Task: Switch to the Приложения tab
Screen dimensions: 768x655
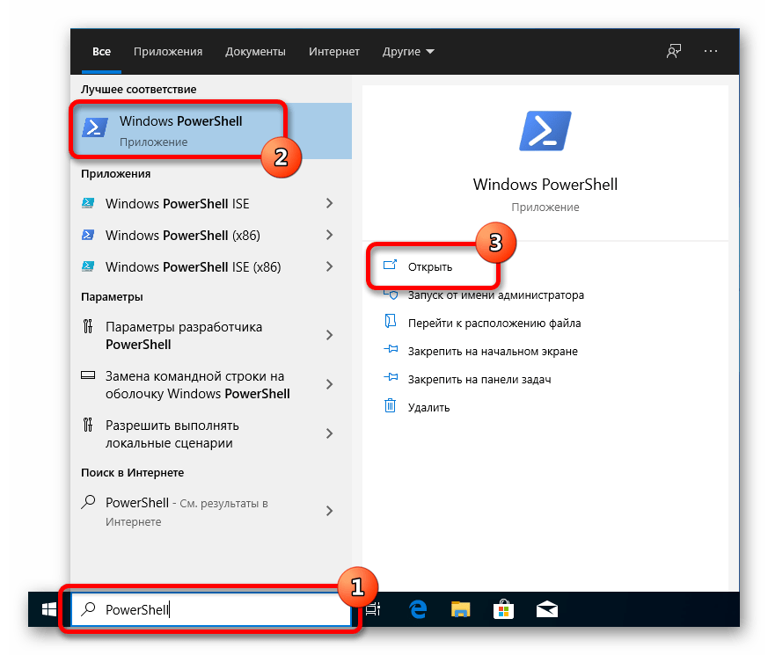Action: [168, 52]
